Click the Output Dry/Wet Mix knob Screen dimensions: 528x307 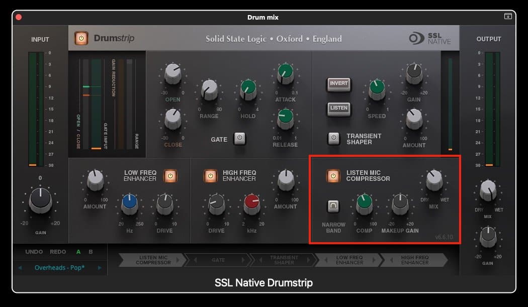tap(488, 190)
